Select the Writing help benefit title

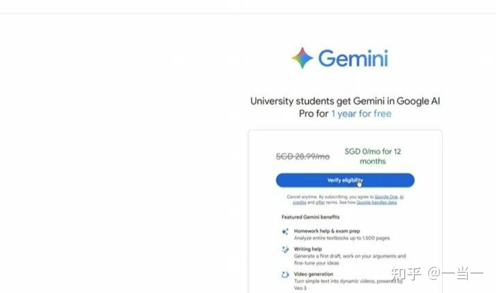click(x=308, y=249)
